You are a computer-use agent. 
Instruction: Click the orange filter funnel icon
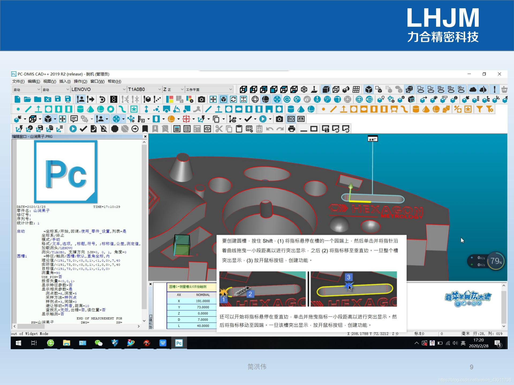click(x=479, y=109)
